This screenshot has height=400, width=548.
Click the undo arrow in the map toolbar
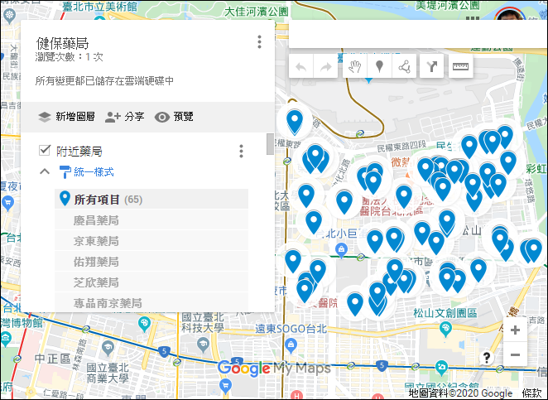(301, 66)
